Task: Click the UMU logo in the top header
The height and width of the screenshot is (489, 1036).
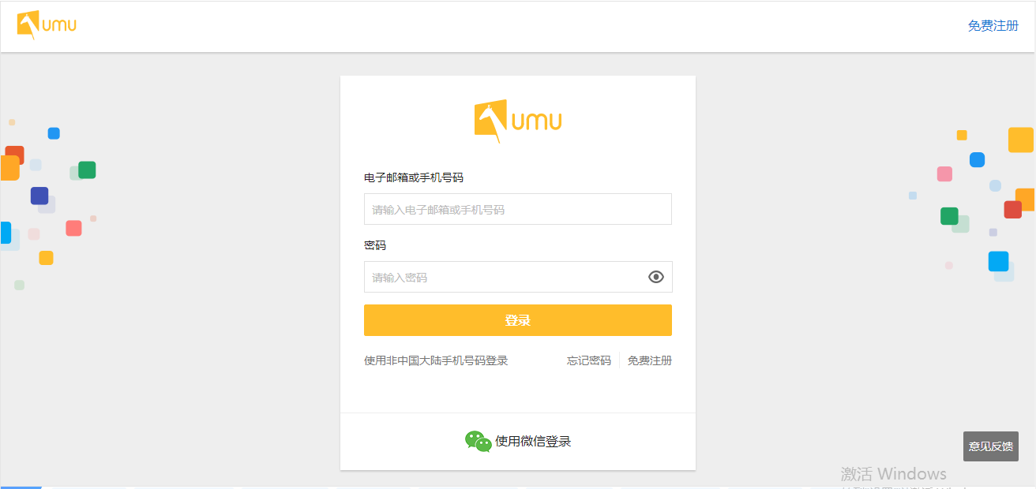Action: (47, 25)
